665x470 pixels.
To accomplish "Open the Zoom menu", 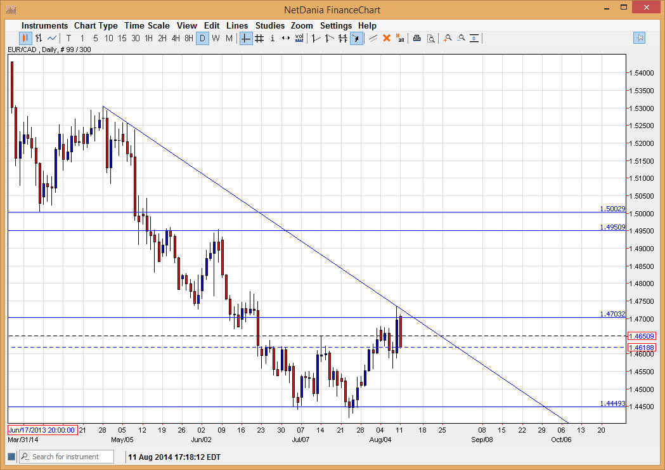I will (x=302, y=25).
